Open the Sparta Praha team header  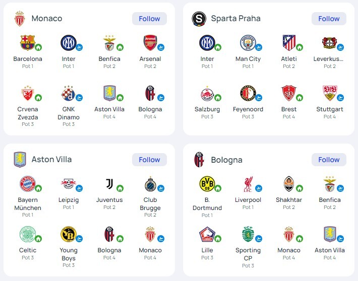235,19
